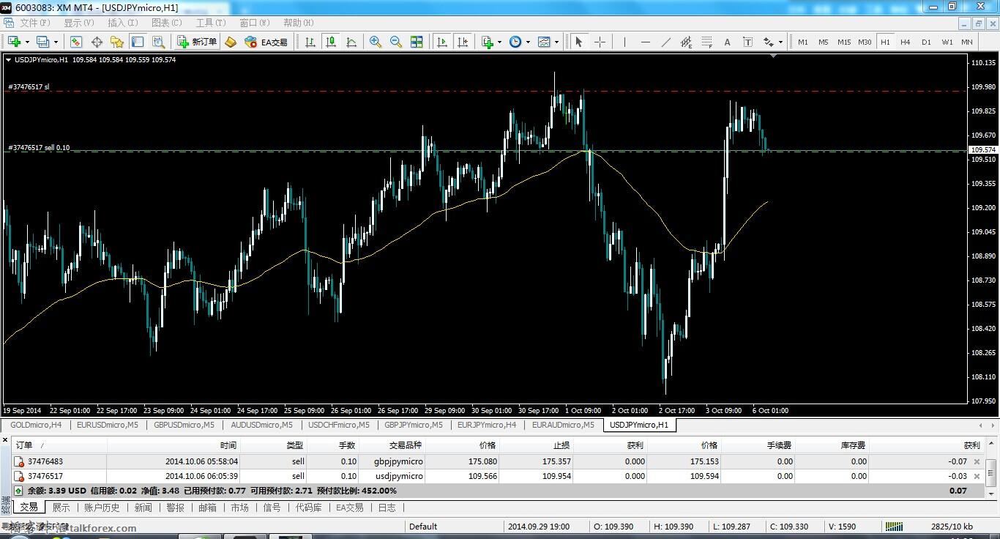Switch timeframe to M1

coord(803,42)
